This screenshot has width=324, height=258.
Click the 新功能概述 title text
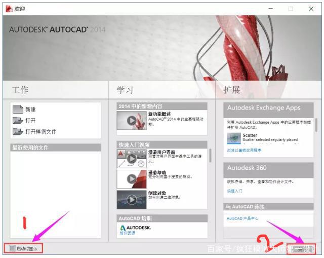click(159, 114)
